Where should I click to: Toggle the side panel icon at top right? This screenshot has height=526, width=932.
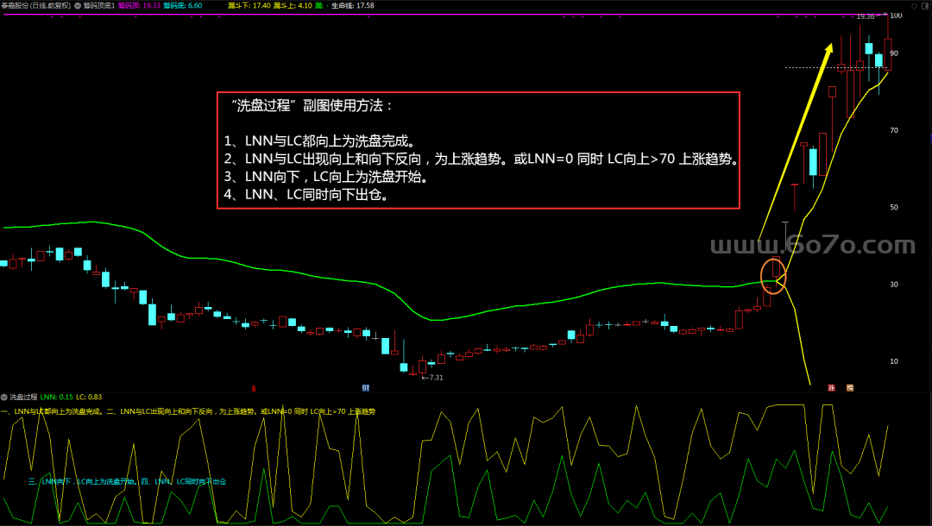tap(926, 5)
